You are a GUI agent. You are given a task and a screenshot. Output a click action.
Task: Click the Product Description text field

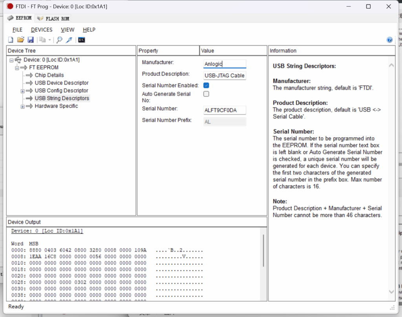point(225,76)
